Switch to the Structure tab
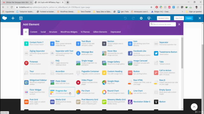The width and height of the screenshot is (204, 114). 53,32
